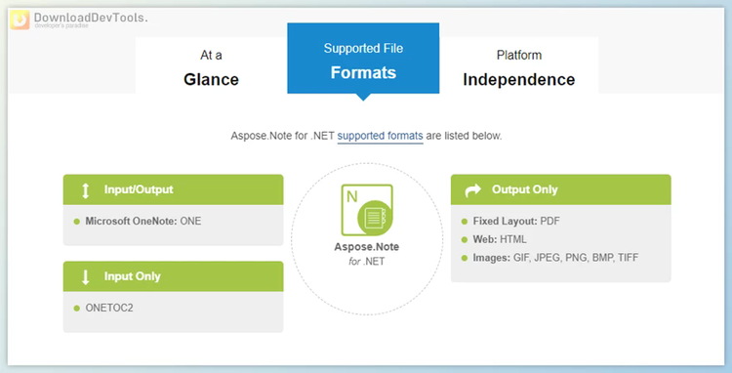Click the Input/Output header
The width and height of the screenshot is (732, 373).
pyautogui.click(x=173, y=189)
